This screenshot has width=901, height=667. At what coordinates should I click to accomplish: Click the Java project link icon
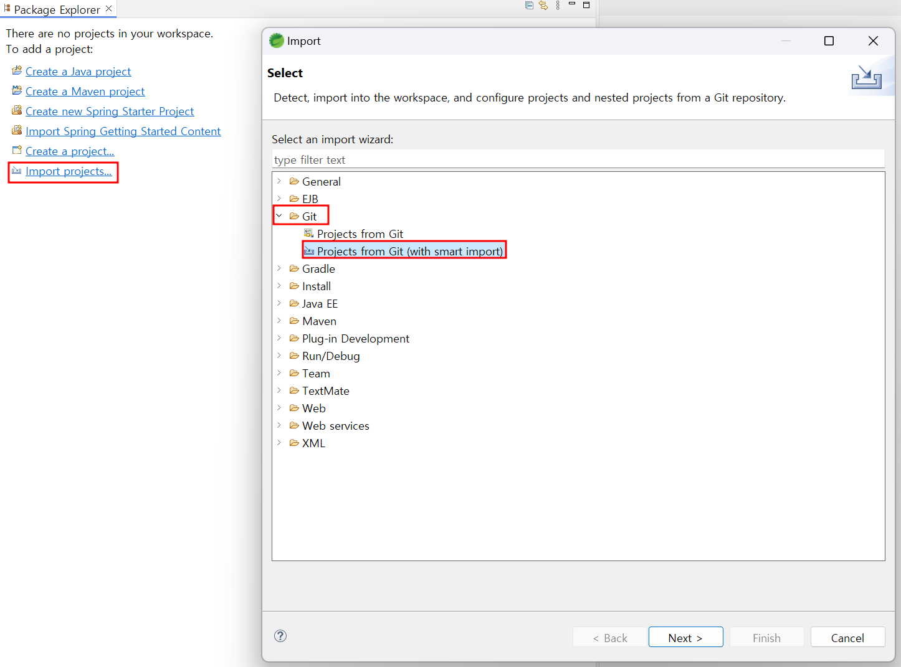click(17, 70)
